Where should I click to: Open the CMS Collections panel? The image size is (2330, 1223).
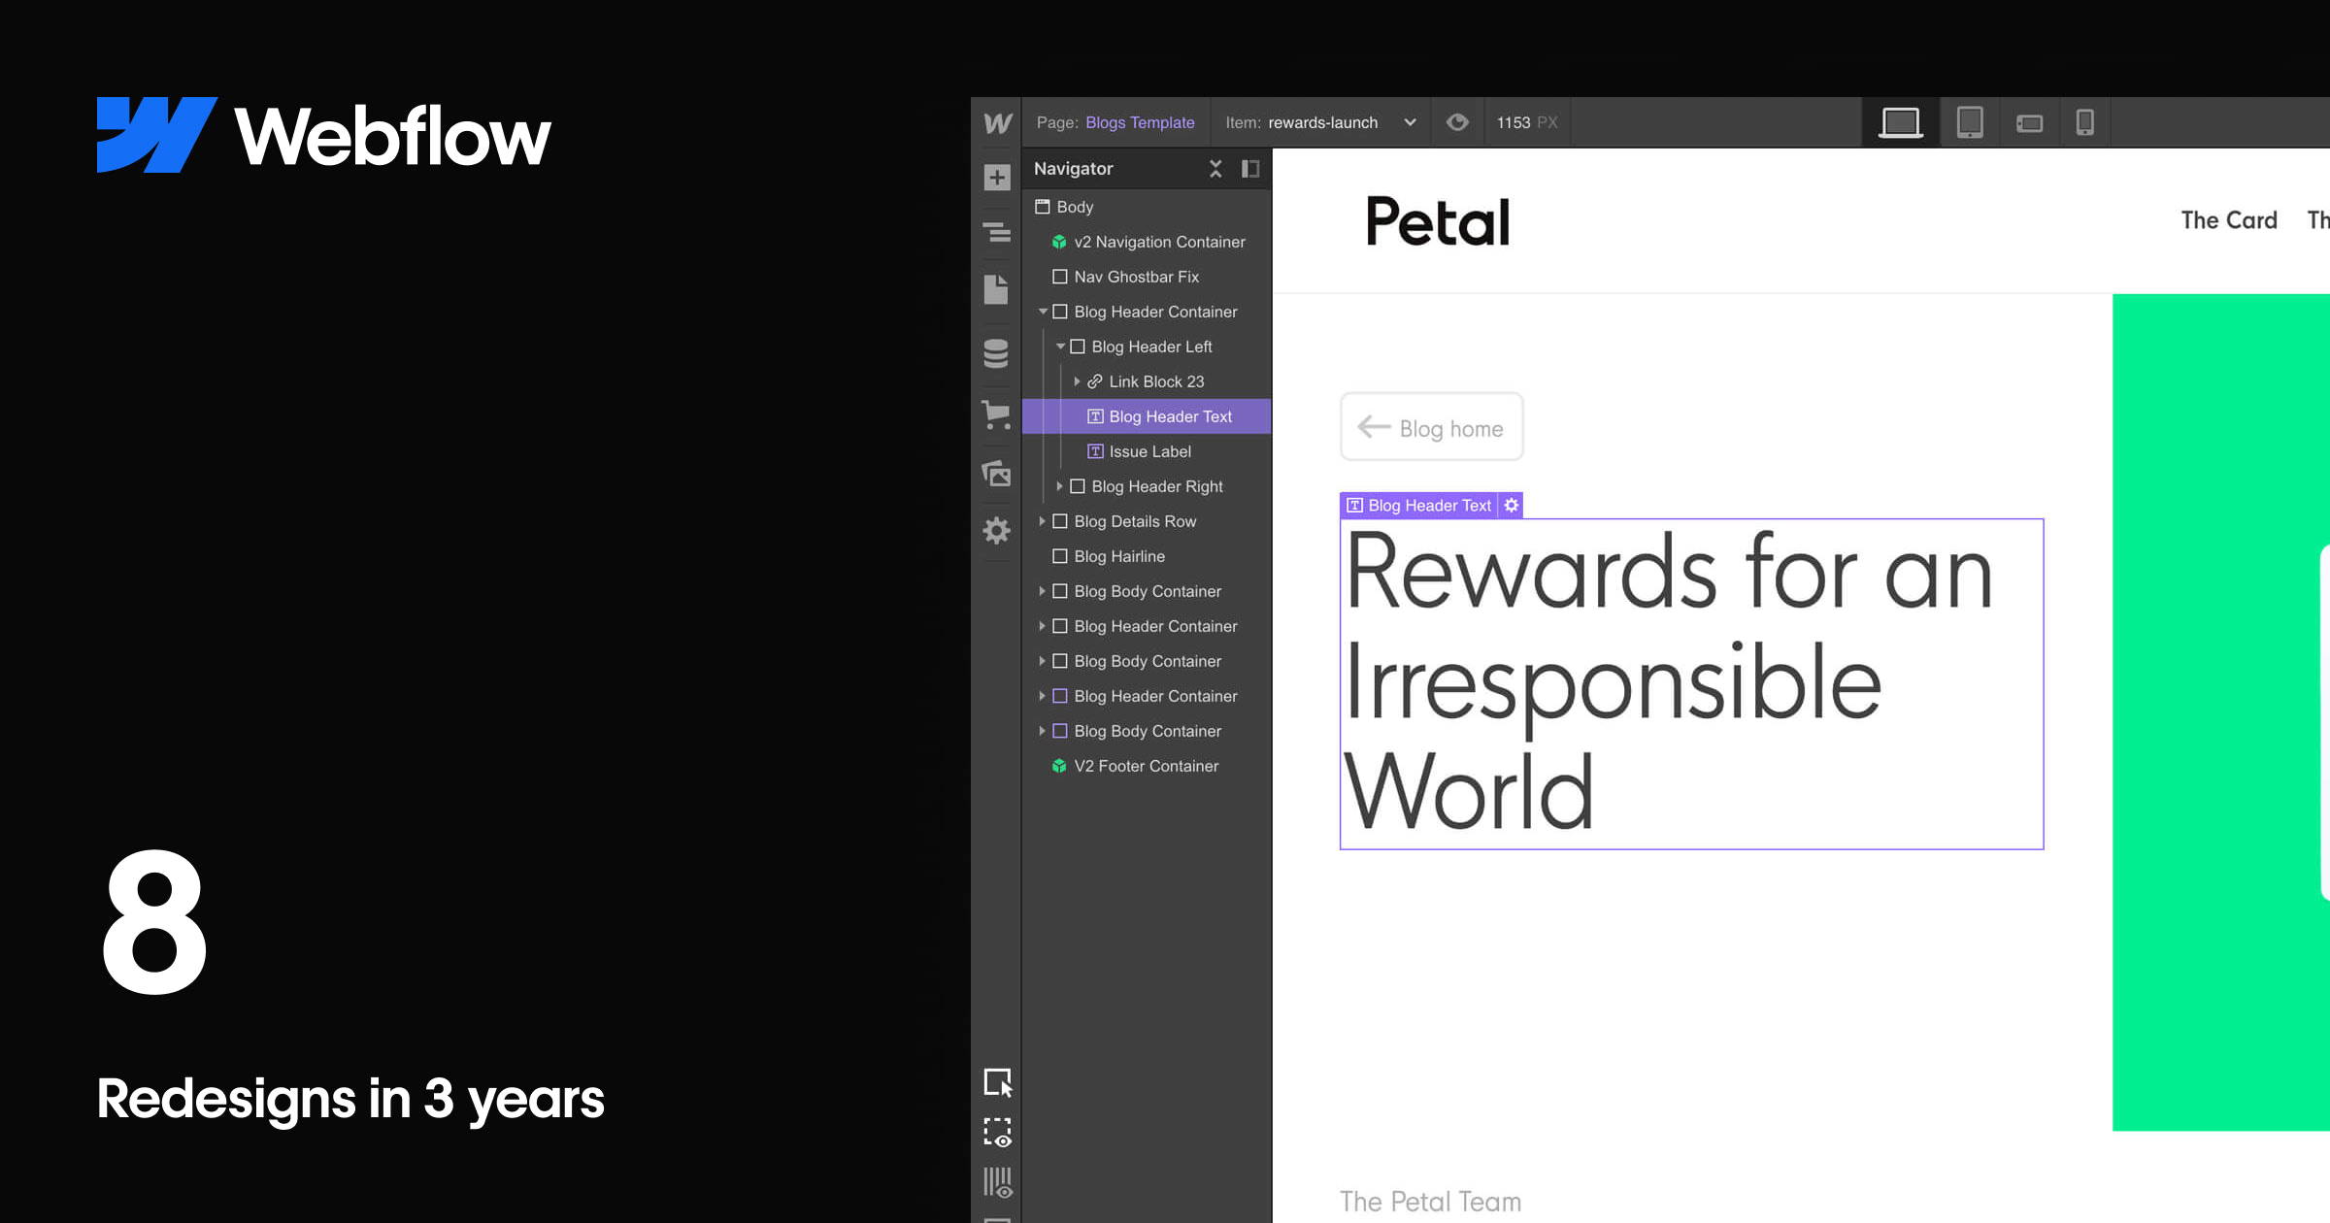coord(997,352)
